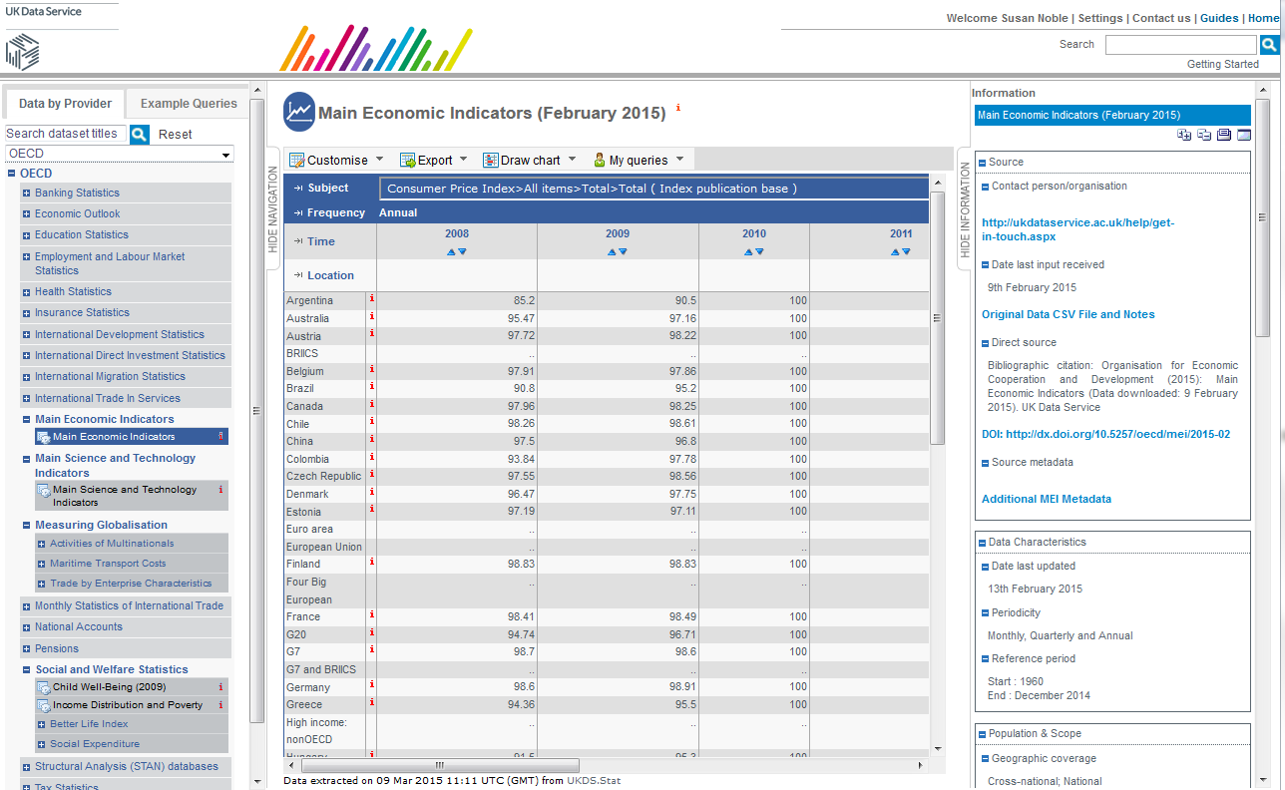The image size is (1285, 790).
Task: Switch to the Example Queries tab
Action: pyautogui.click(x=189, y=104)
